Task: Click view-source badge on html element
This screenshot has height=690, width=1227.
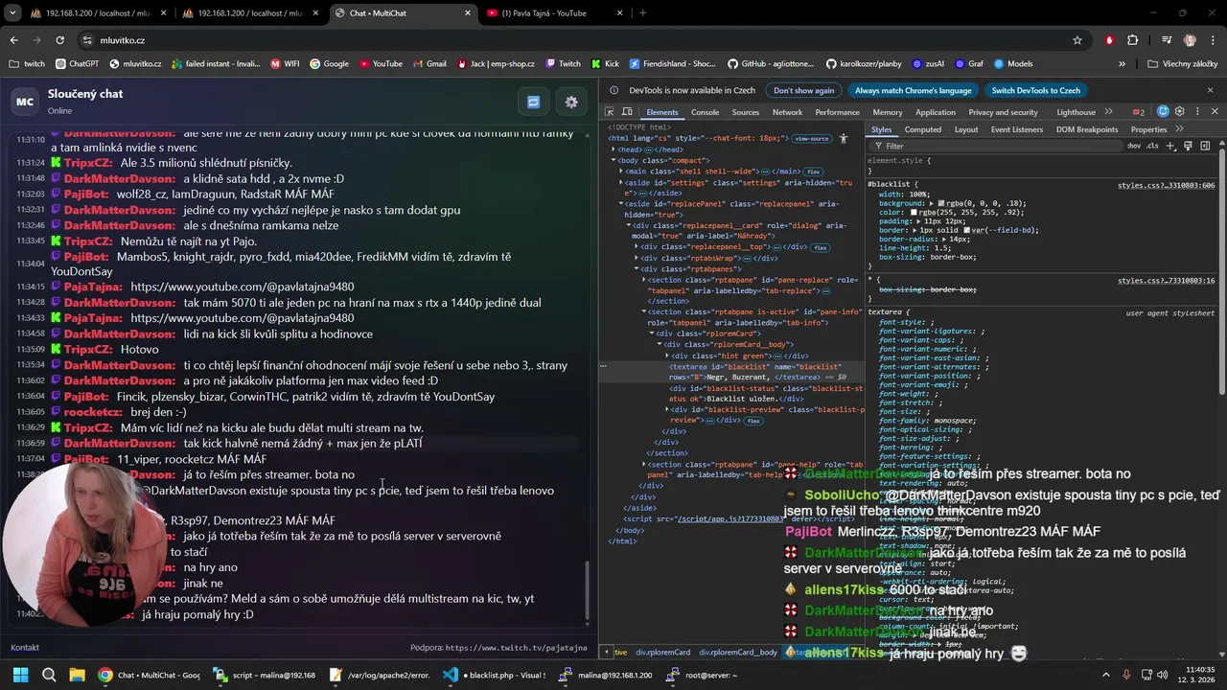Action: pyautogui.click(x=811, y=138)
